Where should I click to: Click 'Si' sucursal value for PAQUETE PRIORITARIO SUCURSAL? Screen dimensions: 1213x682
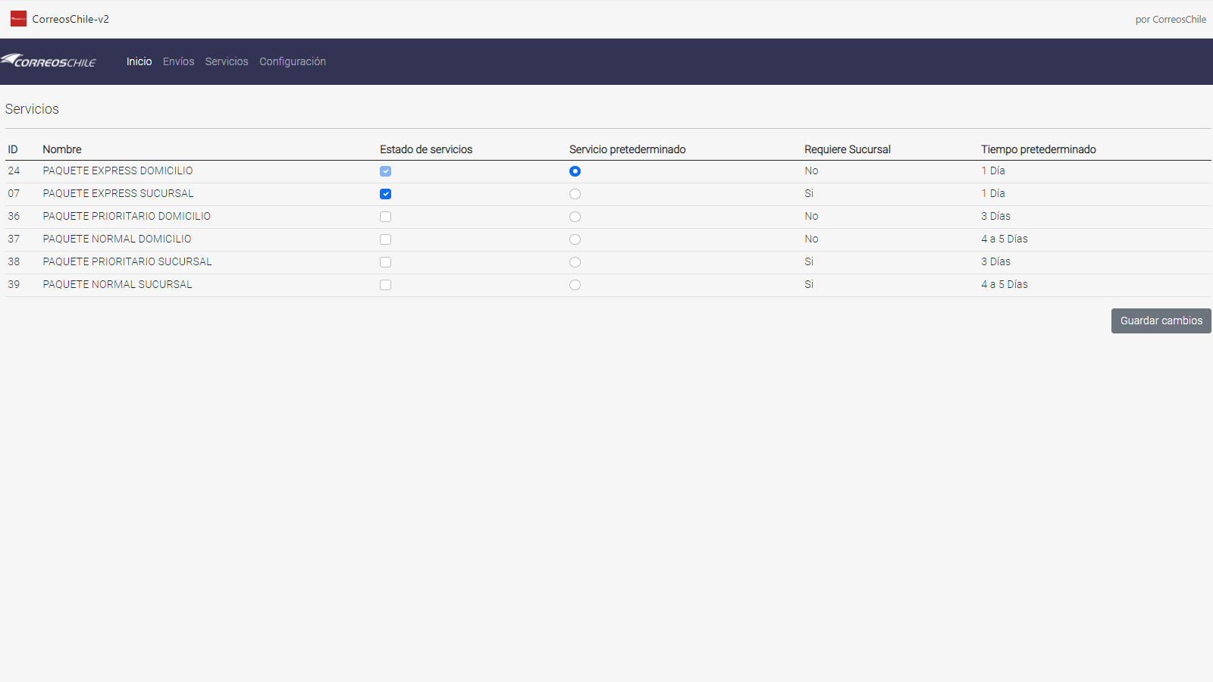point(809,261)
